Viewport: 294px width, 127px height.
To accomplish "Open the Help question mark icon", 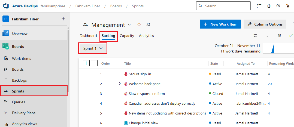I will tap(278, 6).
